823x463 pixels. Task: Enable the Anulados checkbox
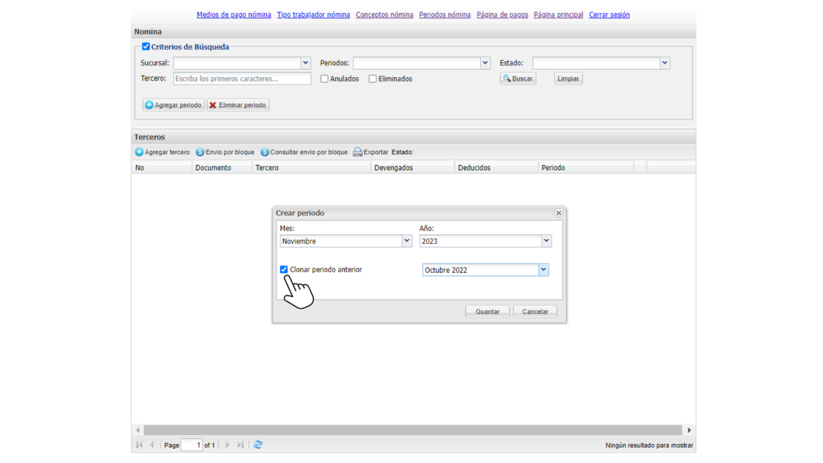324,79
